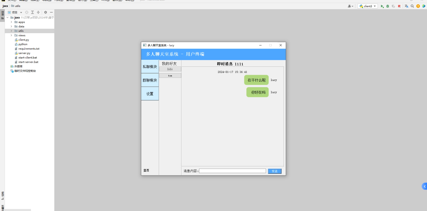Start debugging with the bug icon
The width and height of the screenshot is (427, 211).
point(388,6)
